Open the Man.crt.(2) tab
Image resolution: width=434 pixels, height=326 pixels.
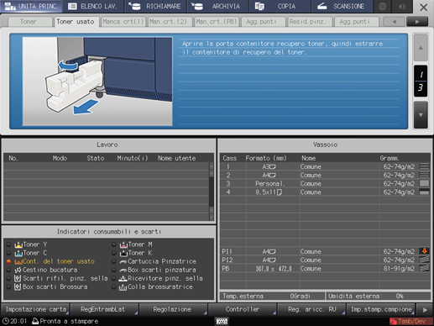click(170, 22)
